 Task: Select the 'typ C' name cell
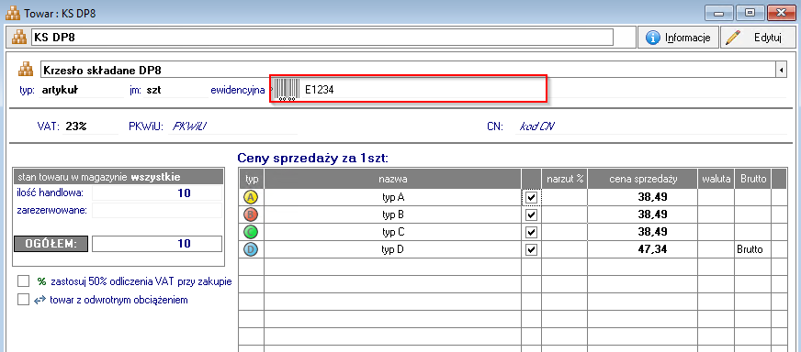pyautogui.click(x=392, y=232)
